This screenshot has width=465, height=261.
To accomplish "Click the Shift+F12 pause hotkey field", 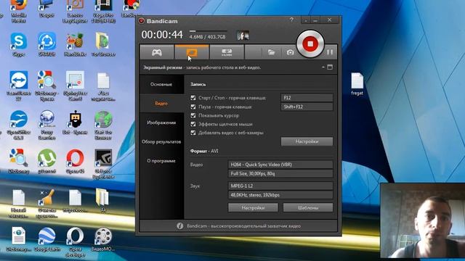I will 307,107.
